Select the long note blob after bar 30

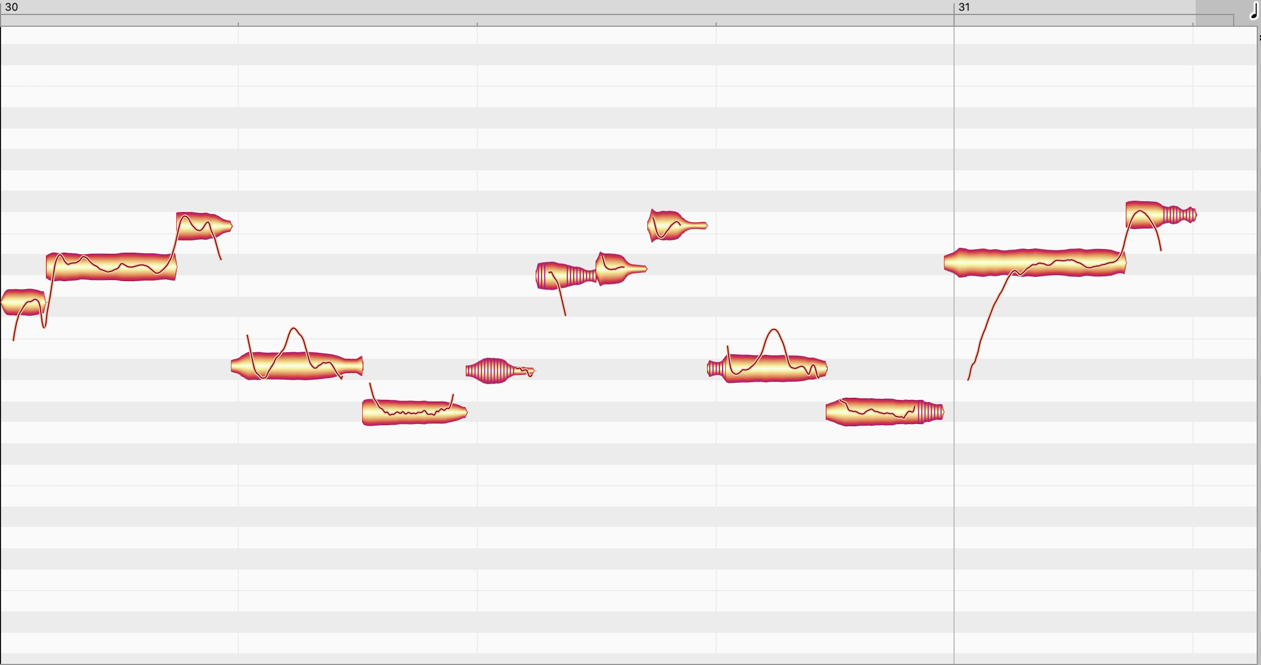pyautogui.click(x=111, y=267)
